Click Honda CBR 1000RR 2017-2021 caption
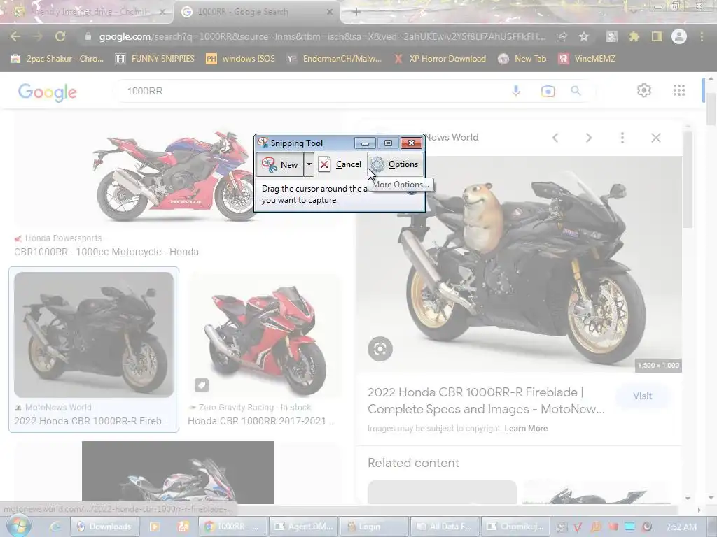The width and height of the screenshot is (717, 537). (260, 421)
